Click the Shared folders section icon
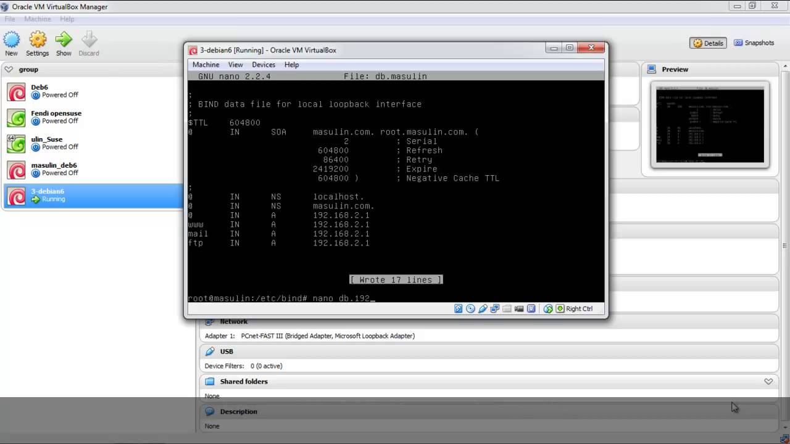The height and width of the screenshot is (444, 790). (210, 382)
